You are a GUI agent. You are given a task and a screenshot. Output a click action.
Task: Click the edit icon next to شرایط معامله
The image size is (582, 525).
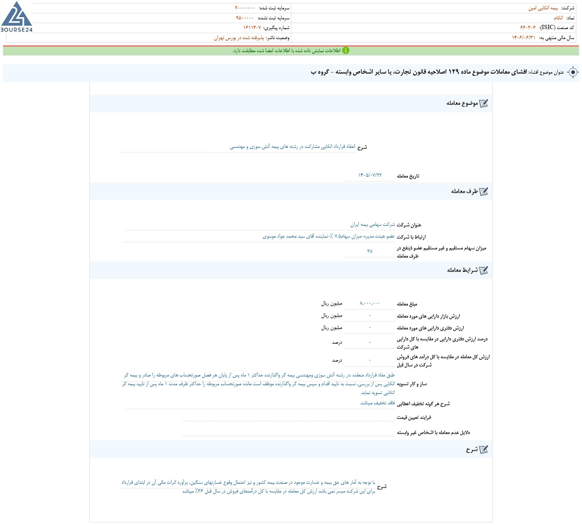483,270
